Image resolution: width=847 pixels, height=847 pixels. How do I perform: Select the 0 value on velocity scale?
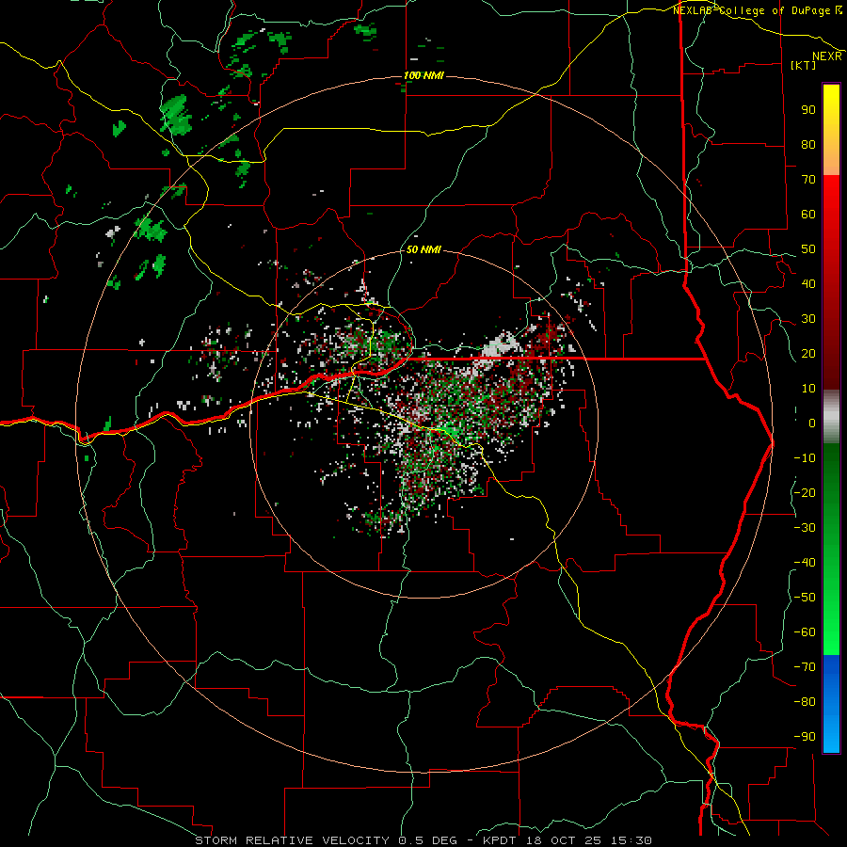click(812, 423)
